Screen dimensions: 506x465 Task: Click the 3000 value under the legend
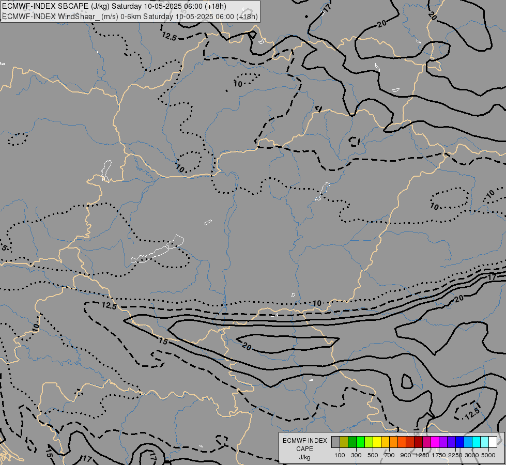click(x=472, y=455)
